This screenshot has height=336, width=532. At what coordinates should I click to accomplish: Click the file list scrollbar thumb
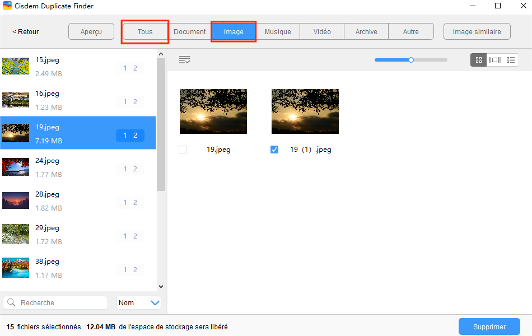[161, 124]
